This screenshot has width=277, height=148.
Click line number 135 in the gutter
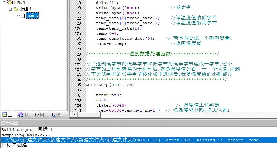point(78,85)
